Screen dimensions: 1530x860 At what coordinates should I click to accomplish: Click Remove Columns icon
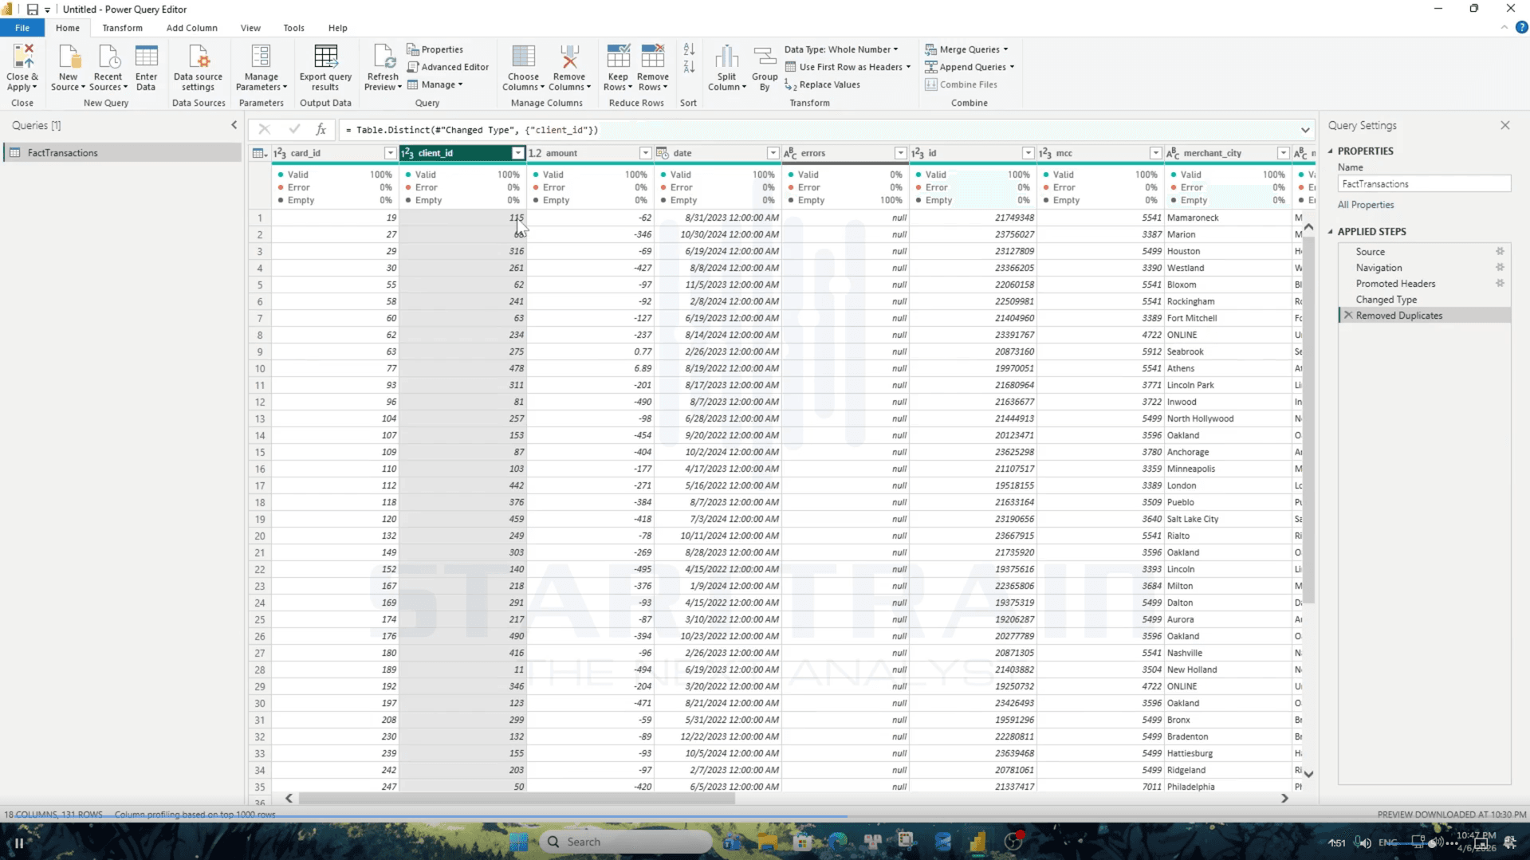point(569,57)
